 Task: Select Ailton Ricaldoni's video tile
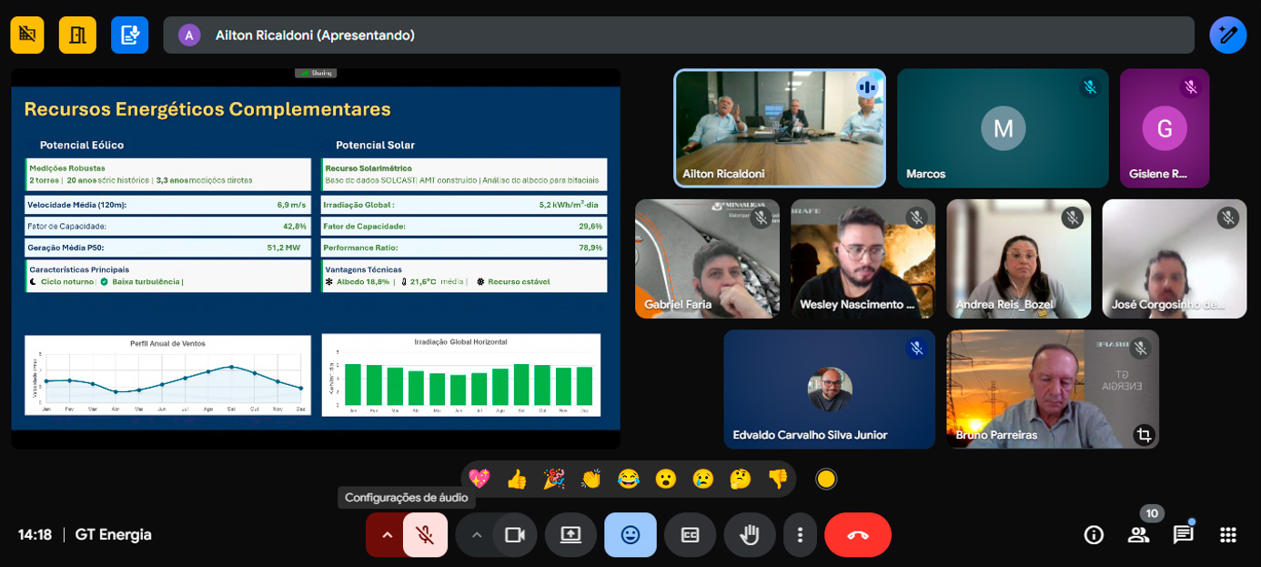780,128
